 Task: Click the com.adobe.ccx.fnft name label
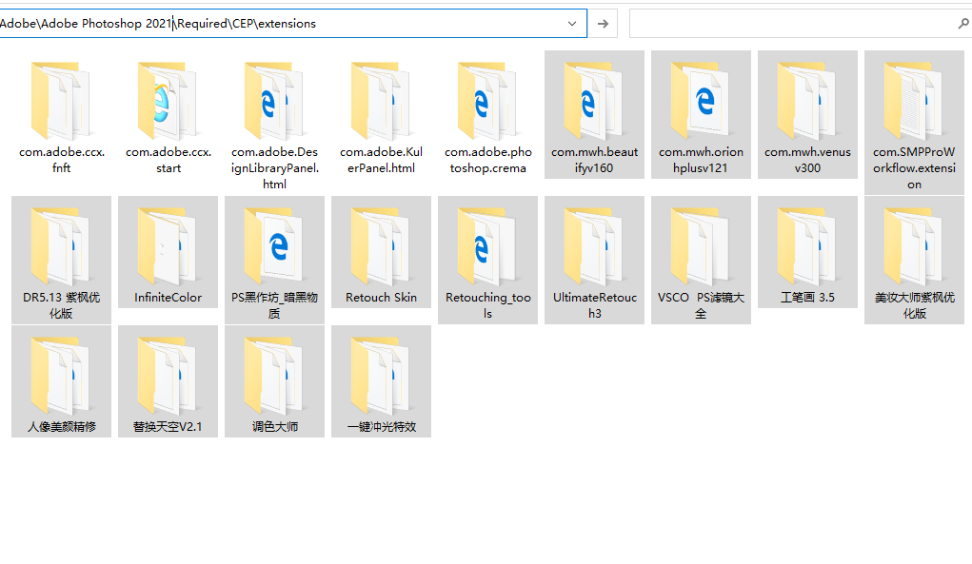point(61,160)
